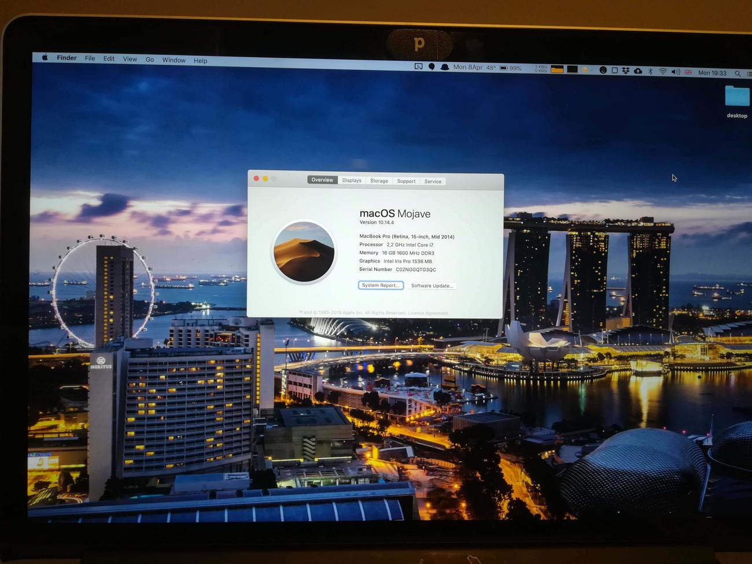Click the round black face icon in menu bar

[603, 70]
